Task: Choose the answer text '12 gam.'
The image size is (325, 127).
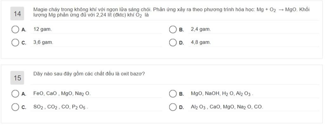Action: click(x=43, y=29)
